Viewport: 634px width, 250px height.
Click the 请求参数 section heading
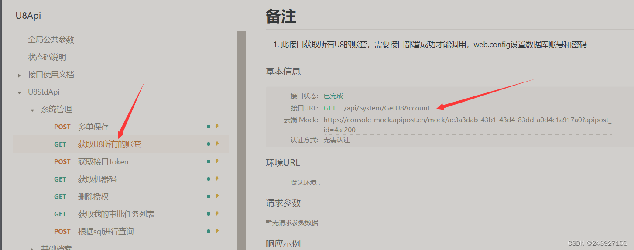(283, 203)
